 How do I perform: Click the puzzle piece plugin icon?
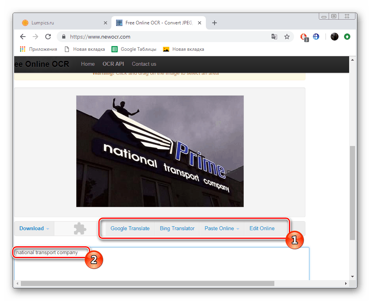80,229
